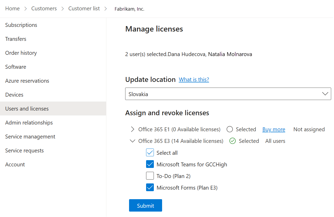Expand the Office 365 E1 license section

(x=132, y=129)
